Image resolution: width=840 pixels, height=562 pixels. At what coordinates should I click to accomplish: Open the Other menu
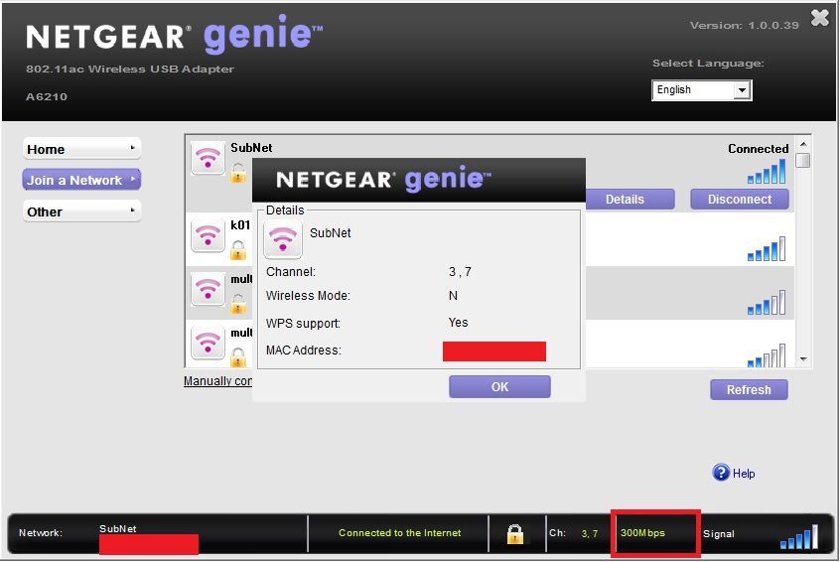[x=82, y=211]
